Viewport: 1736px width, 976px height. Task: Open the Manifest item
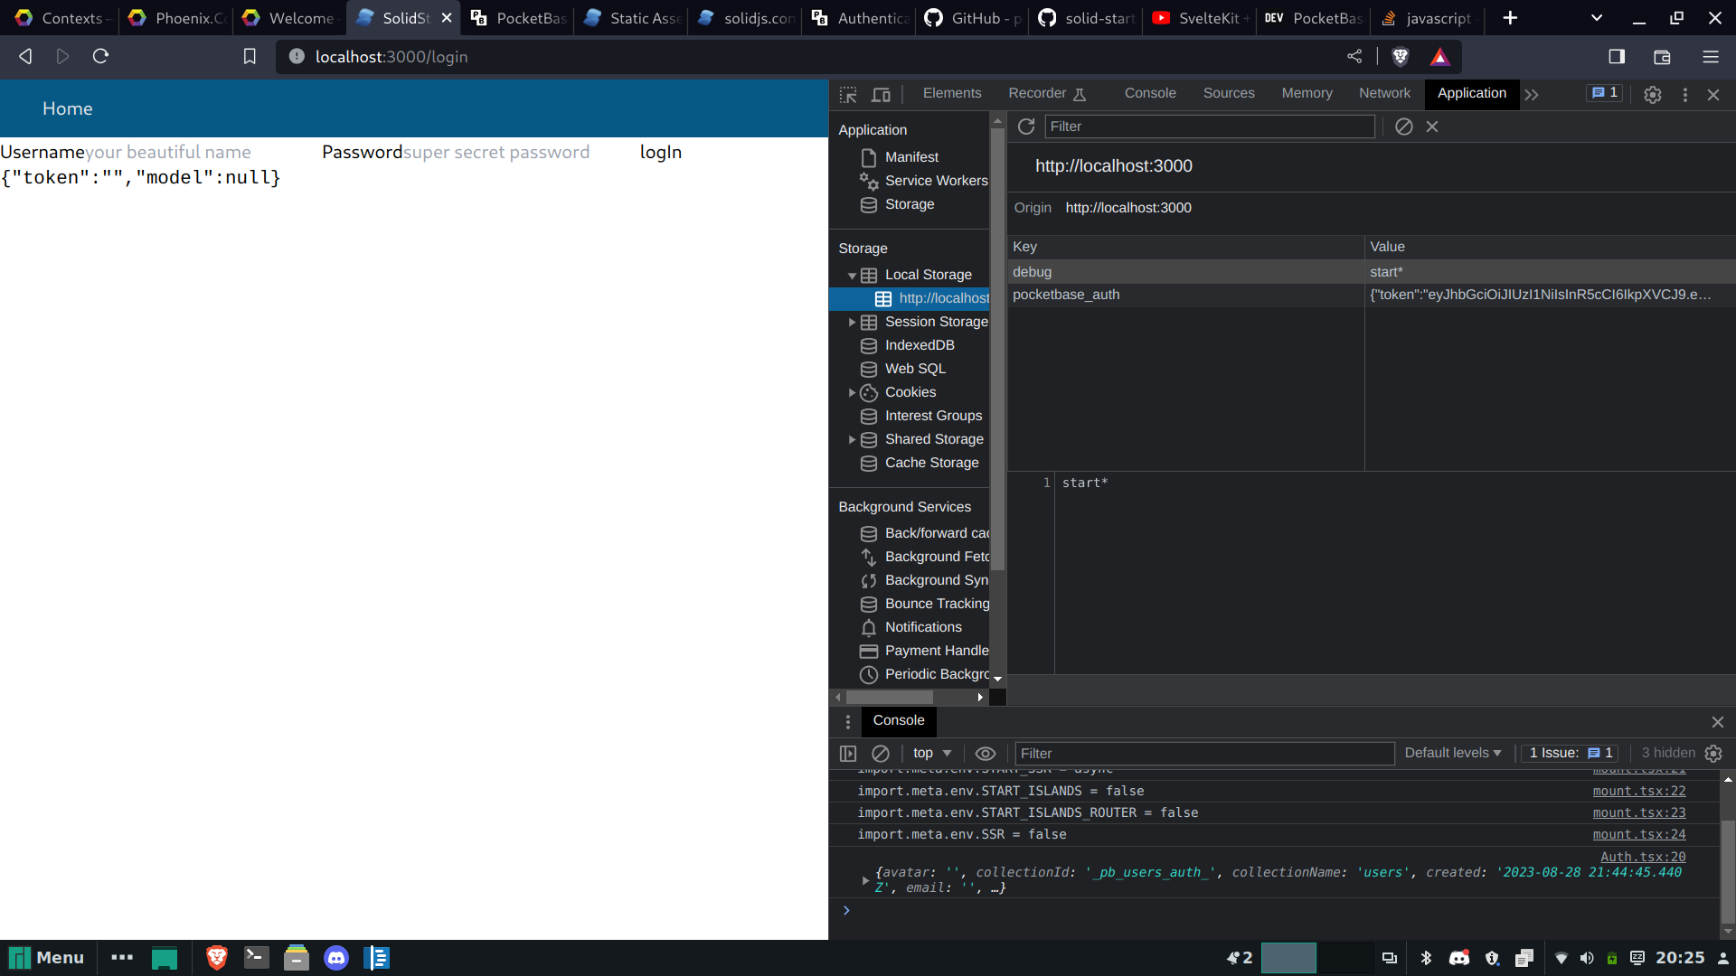click(x=911, y=157)
